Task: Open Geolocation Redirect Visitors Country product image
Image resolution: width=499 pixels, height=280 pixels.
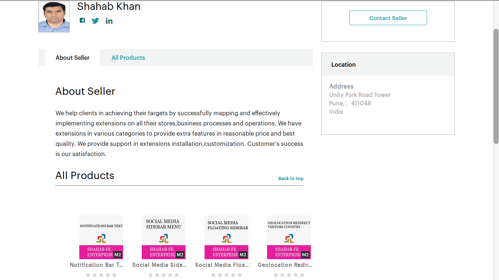Action: 289,237
